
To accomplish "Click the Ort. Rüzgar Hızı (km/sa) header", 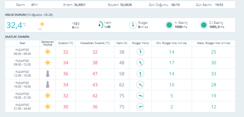I will coord(172,43).
